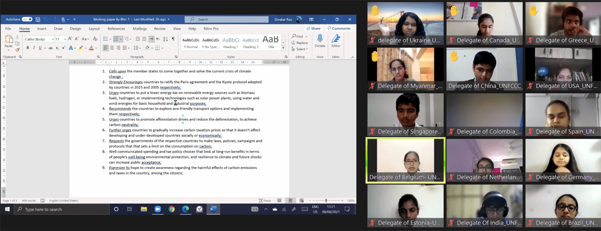Click Decrease Font Size icon

coord(77,38)
